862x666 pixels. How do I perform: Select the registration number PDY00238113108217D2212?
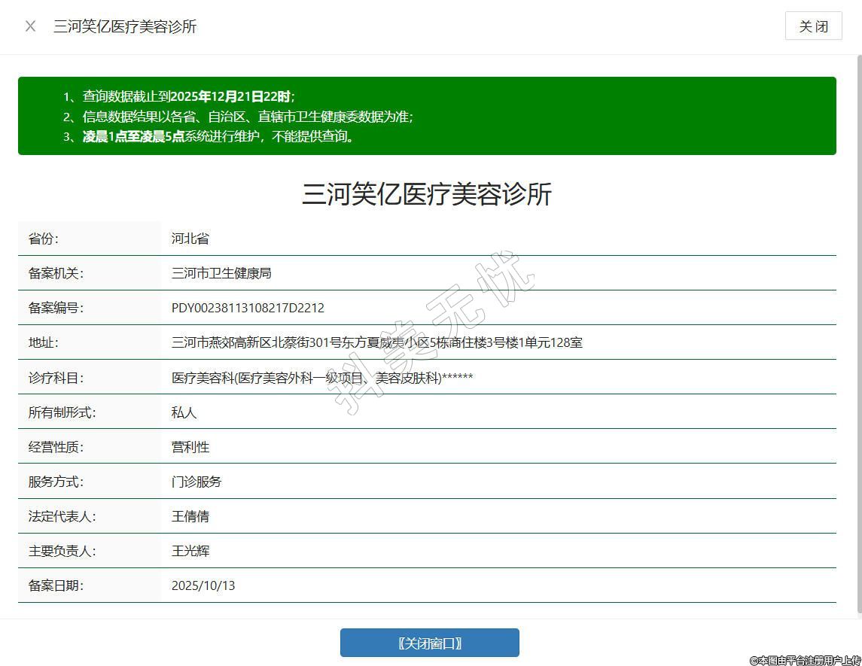248,308
